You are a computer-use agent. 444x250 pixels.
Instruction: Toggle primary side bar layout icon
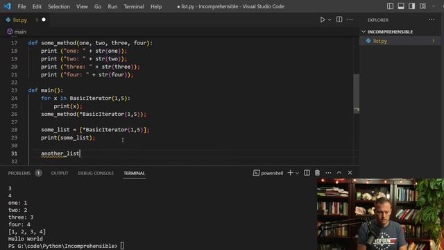390,6
